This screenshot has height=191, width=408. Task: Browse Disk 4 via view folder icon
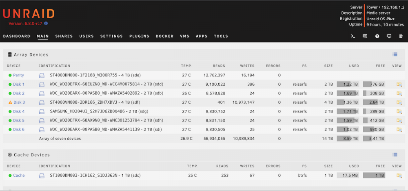(399, 111)
